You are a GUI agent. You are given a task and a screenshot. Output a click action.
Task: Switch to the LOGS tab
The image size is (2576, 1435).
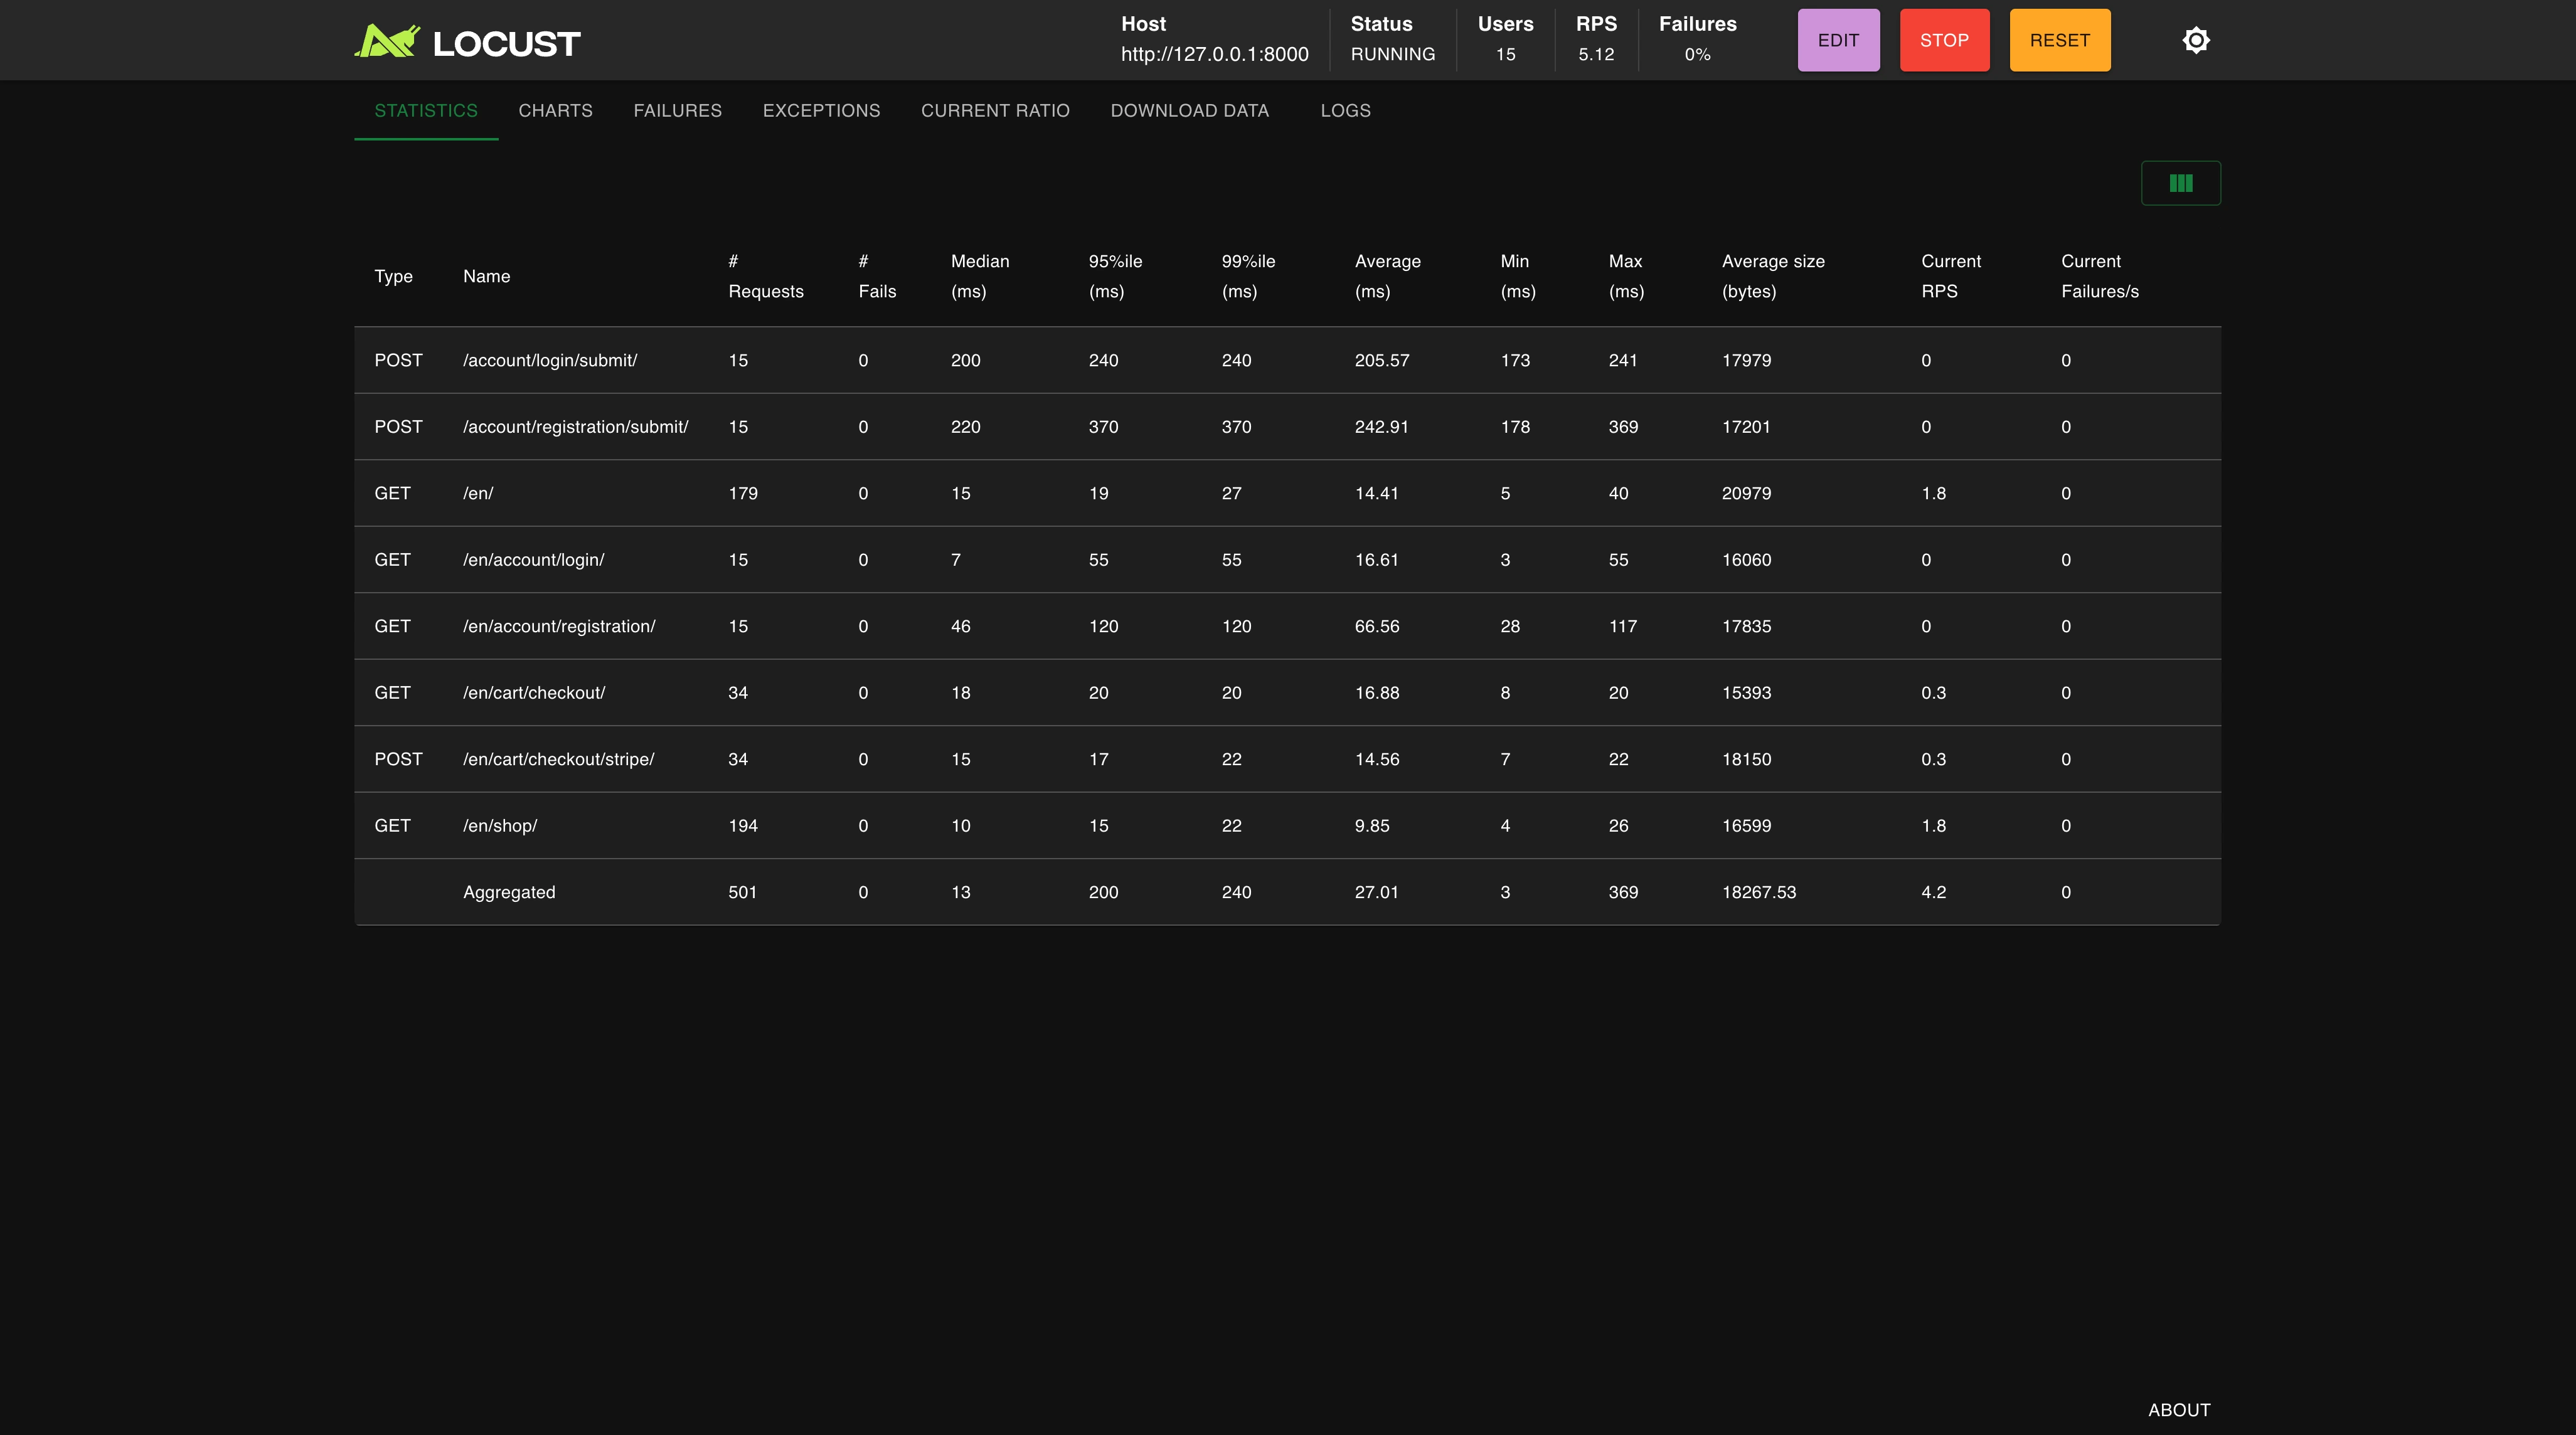click(1345, 110)
